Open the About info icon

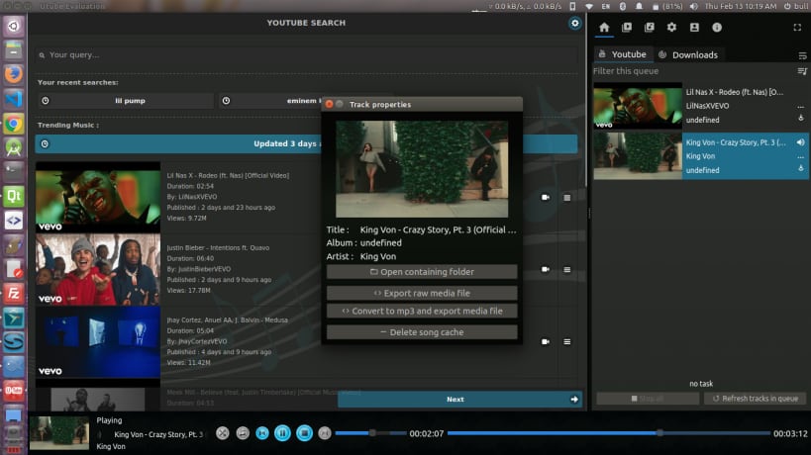tap(717, 28)
